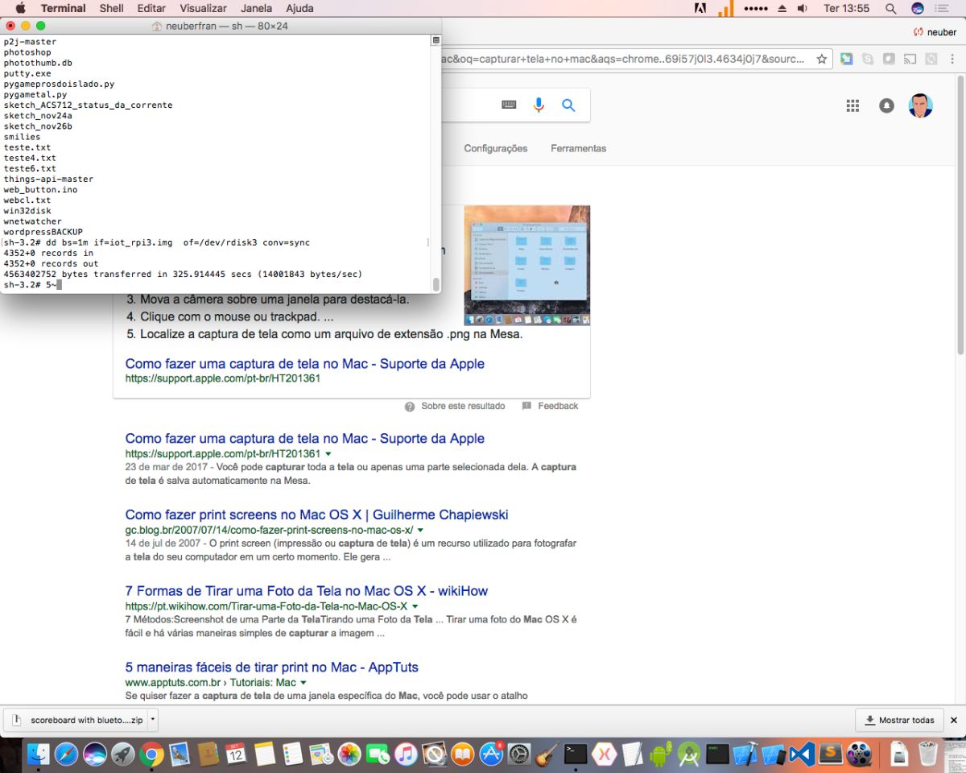
Task: Open Siri from the Dock
Action: pyautogui.click(x=95, y=754)
